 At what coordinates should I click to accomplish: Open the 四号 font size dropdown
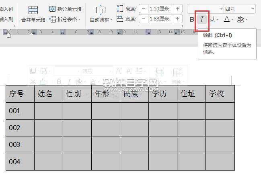pos(253,9)
